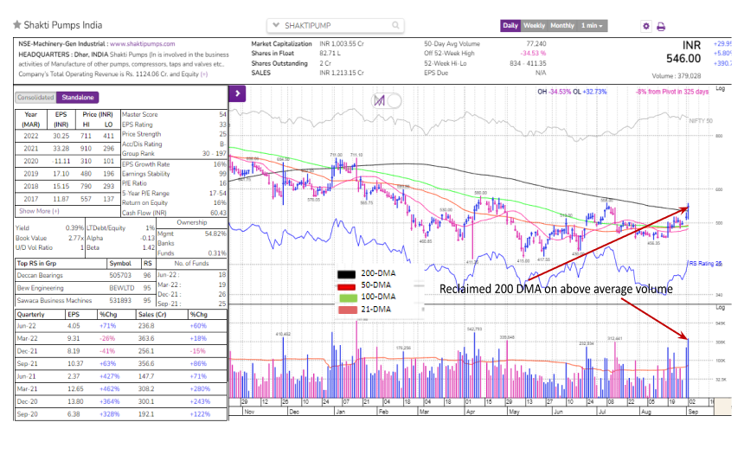Click the 50-Day Avg Volume value
The image size is (744, 467).
coord(536,43)
